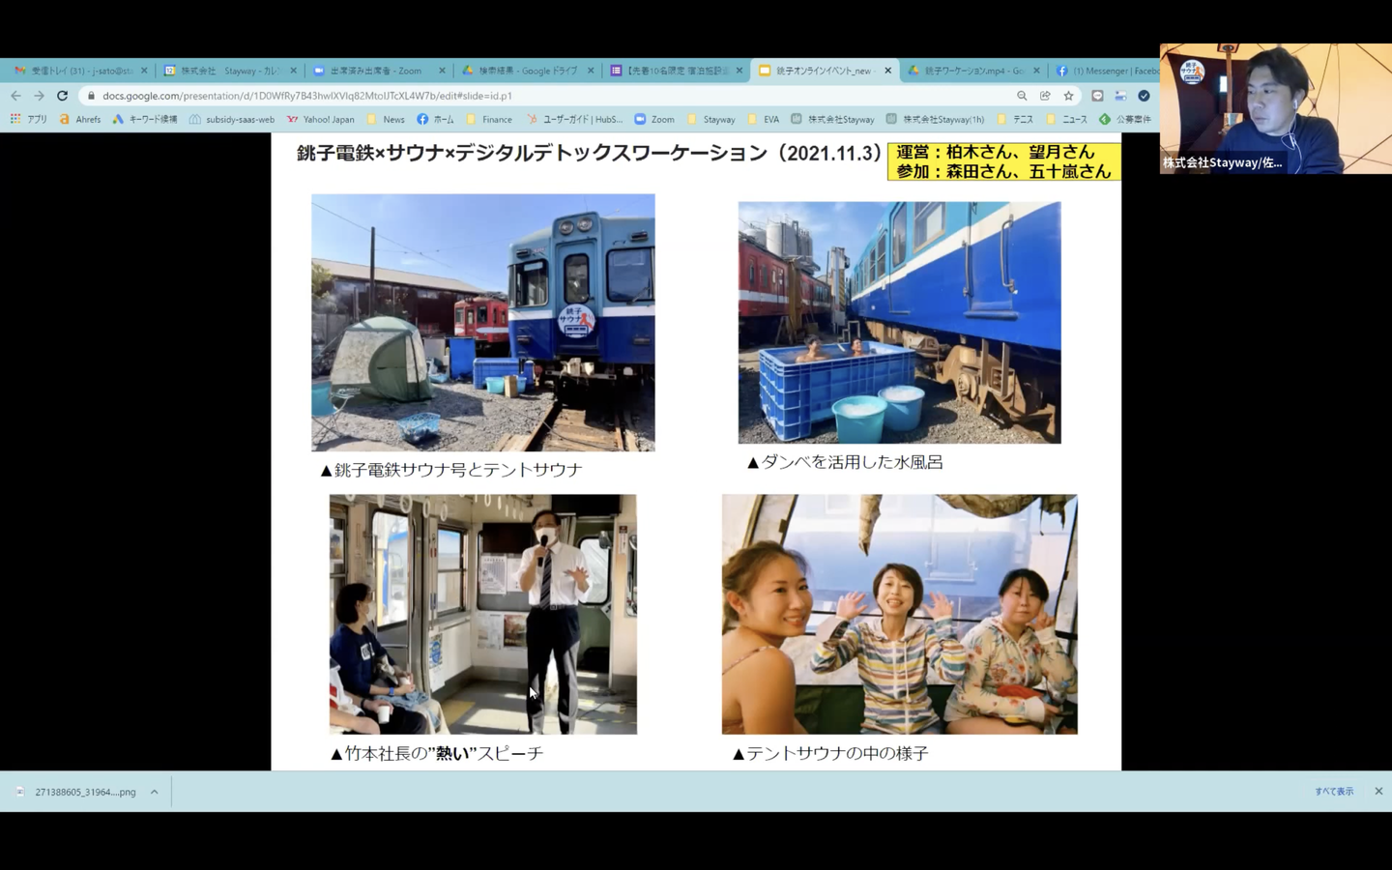Open the Facebook ホーム bookmark

pos(436,119)
